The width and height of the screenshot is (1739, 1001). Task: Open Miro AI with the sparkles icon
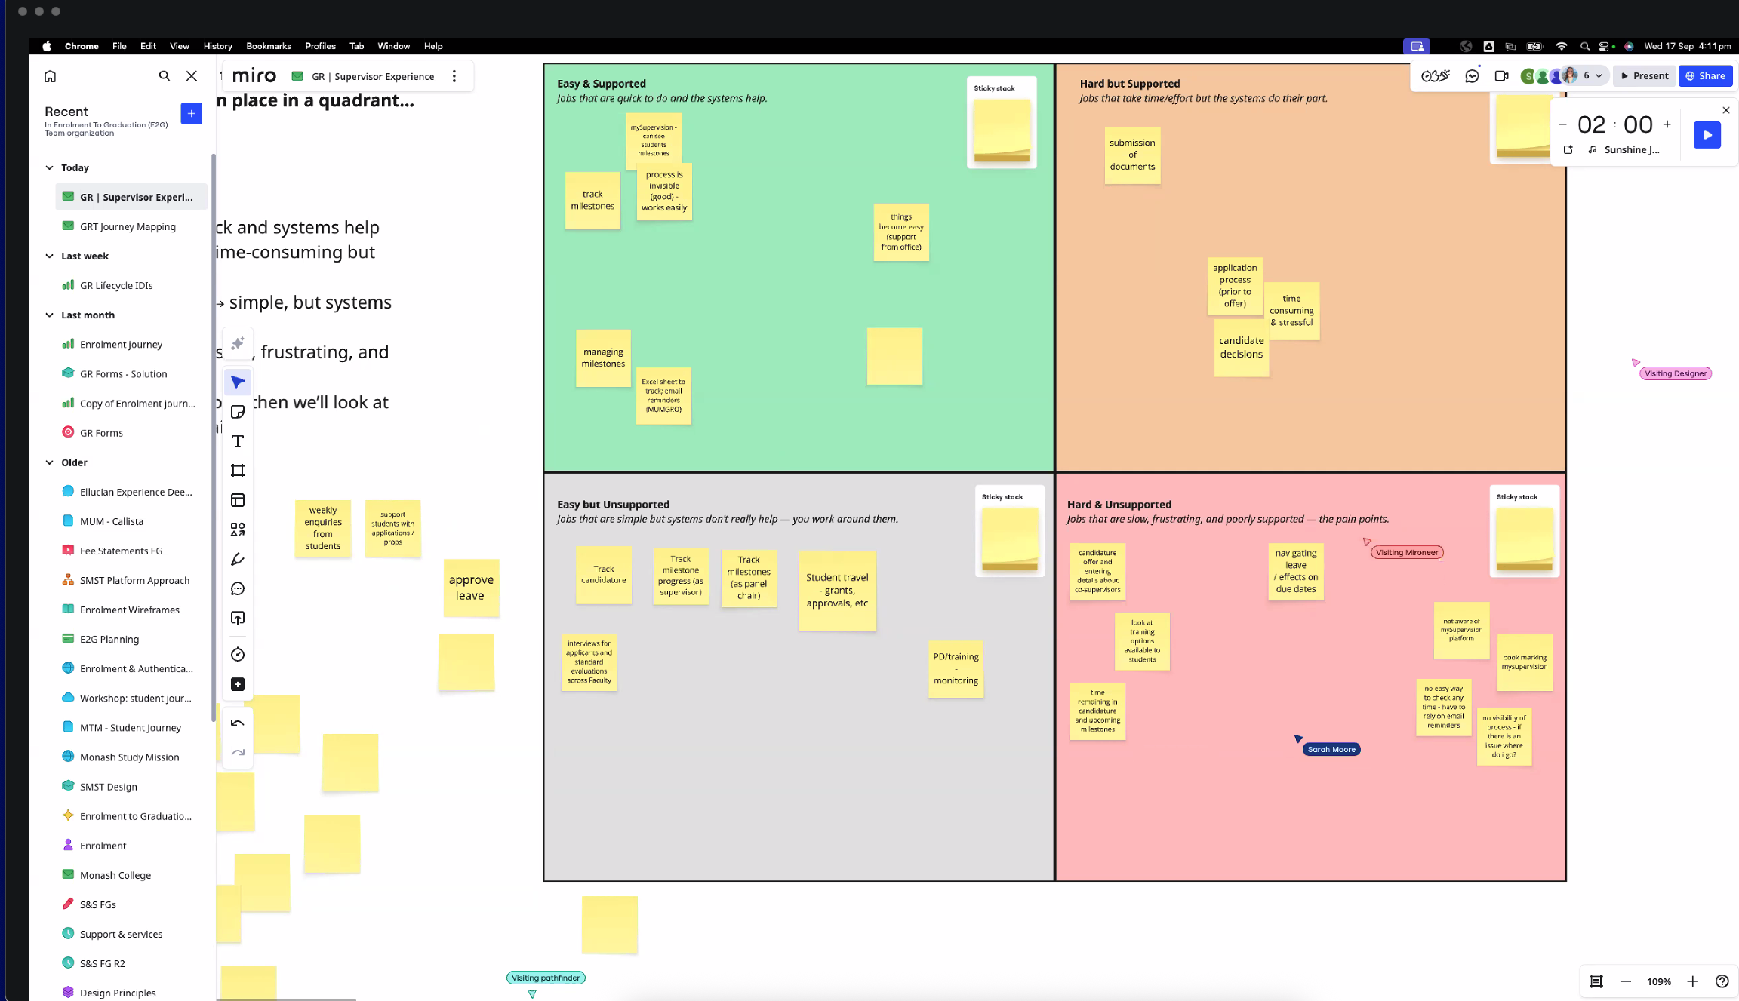pyautogui.click(x=238, y=343)
